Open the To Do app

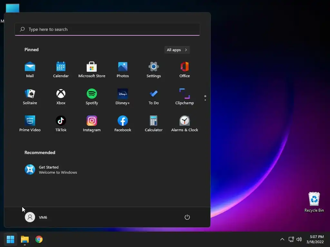[x=154, y=97]
